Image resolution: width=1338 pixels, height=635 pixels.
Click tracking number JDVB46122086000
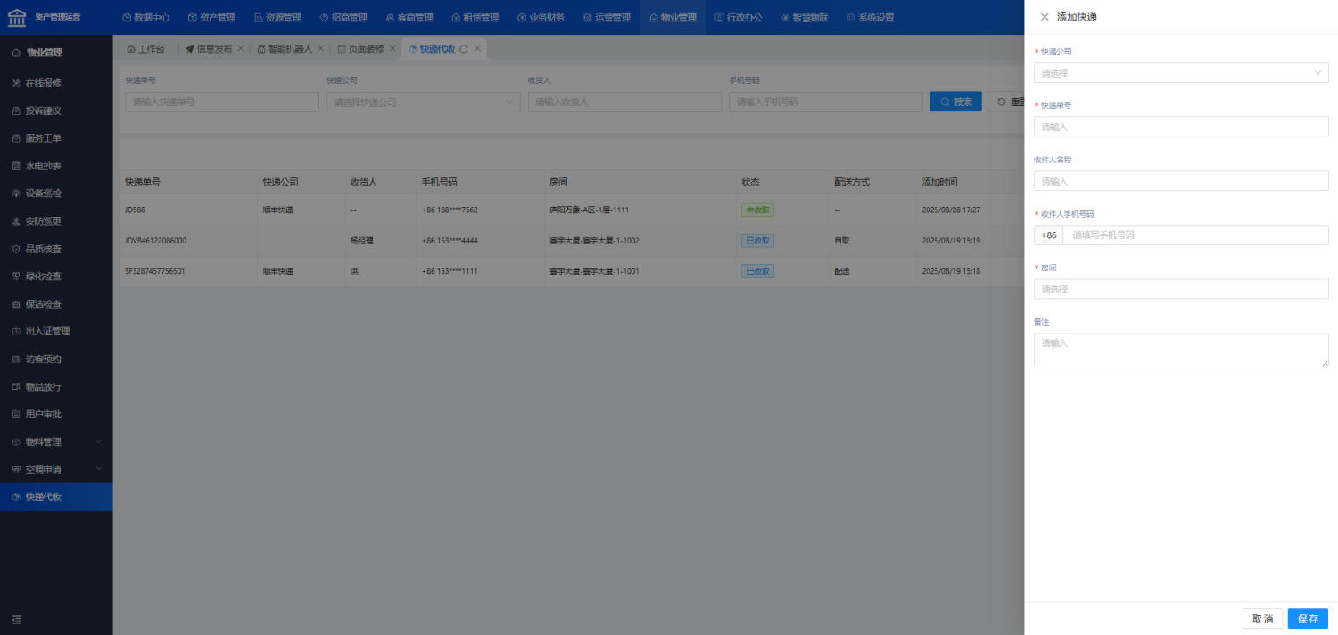tap(156, 241)
